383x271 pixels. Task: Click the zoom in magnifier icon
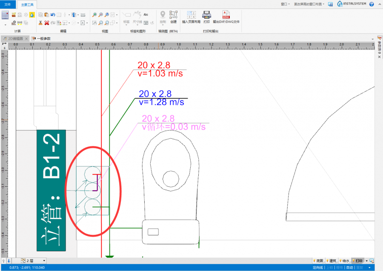tap(94, 14)
